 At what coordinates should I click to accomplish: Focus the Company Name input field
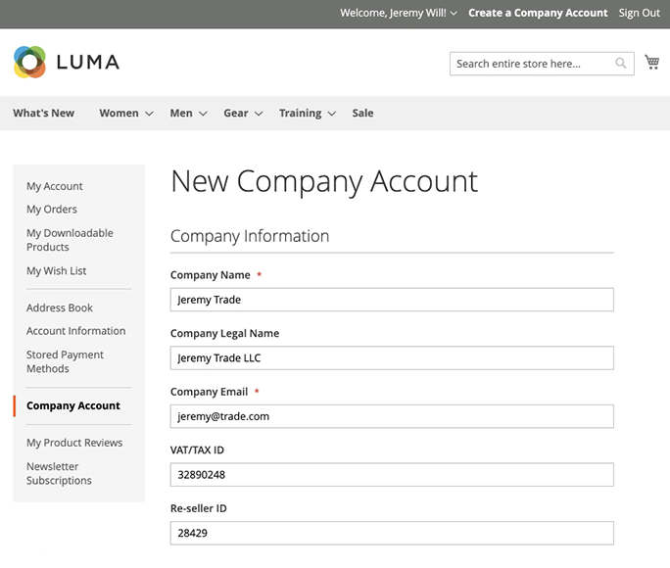(392, 300)
